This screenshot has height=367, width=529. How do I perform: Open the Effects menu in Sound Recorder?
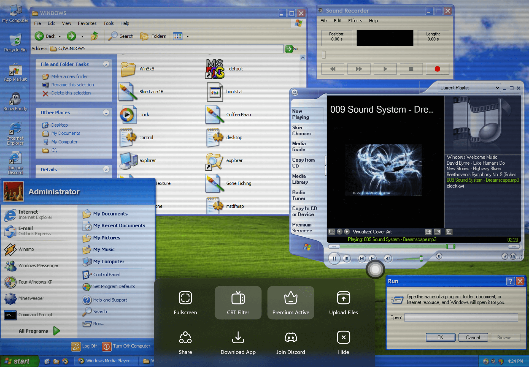(x=355, y=21)
